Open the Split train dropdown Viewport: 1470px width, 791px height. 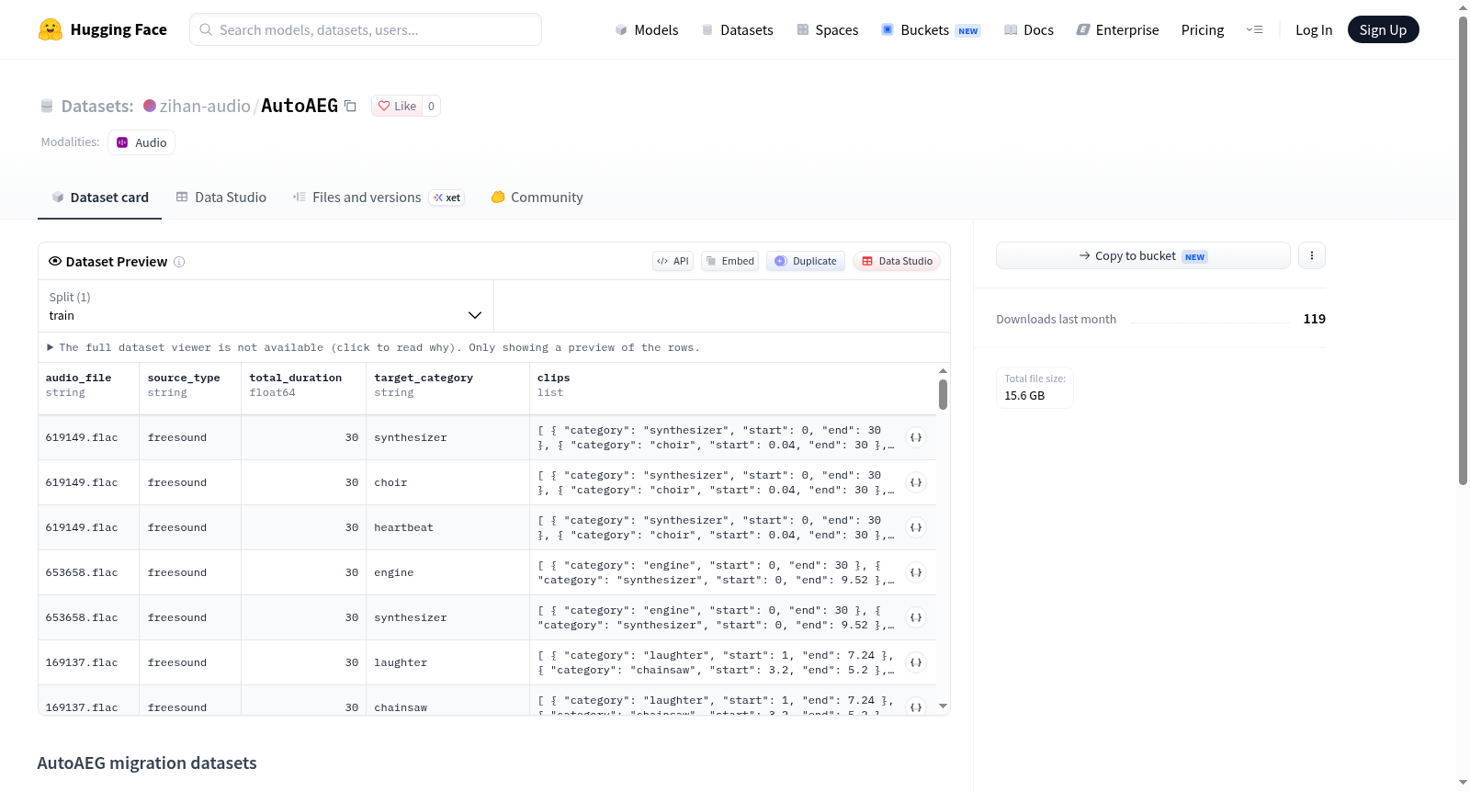pyautogui.click(x=266, y=306)
